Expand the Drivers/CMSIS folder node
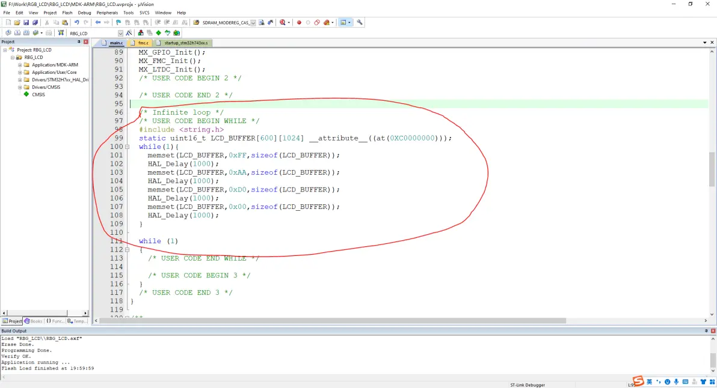Image resolution: width=717 pixels, height=388 pixels. [x=20, y=87]
